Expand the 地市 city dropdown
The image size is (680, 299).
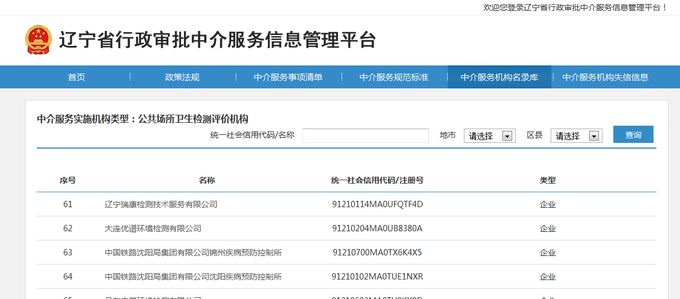click(489, 136)
